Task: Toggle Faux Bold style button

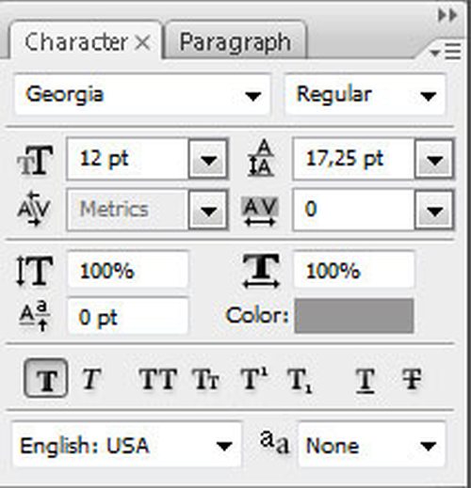Action: click(x=46, y=379)
